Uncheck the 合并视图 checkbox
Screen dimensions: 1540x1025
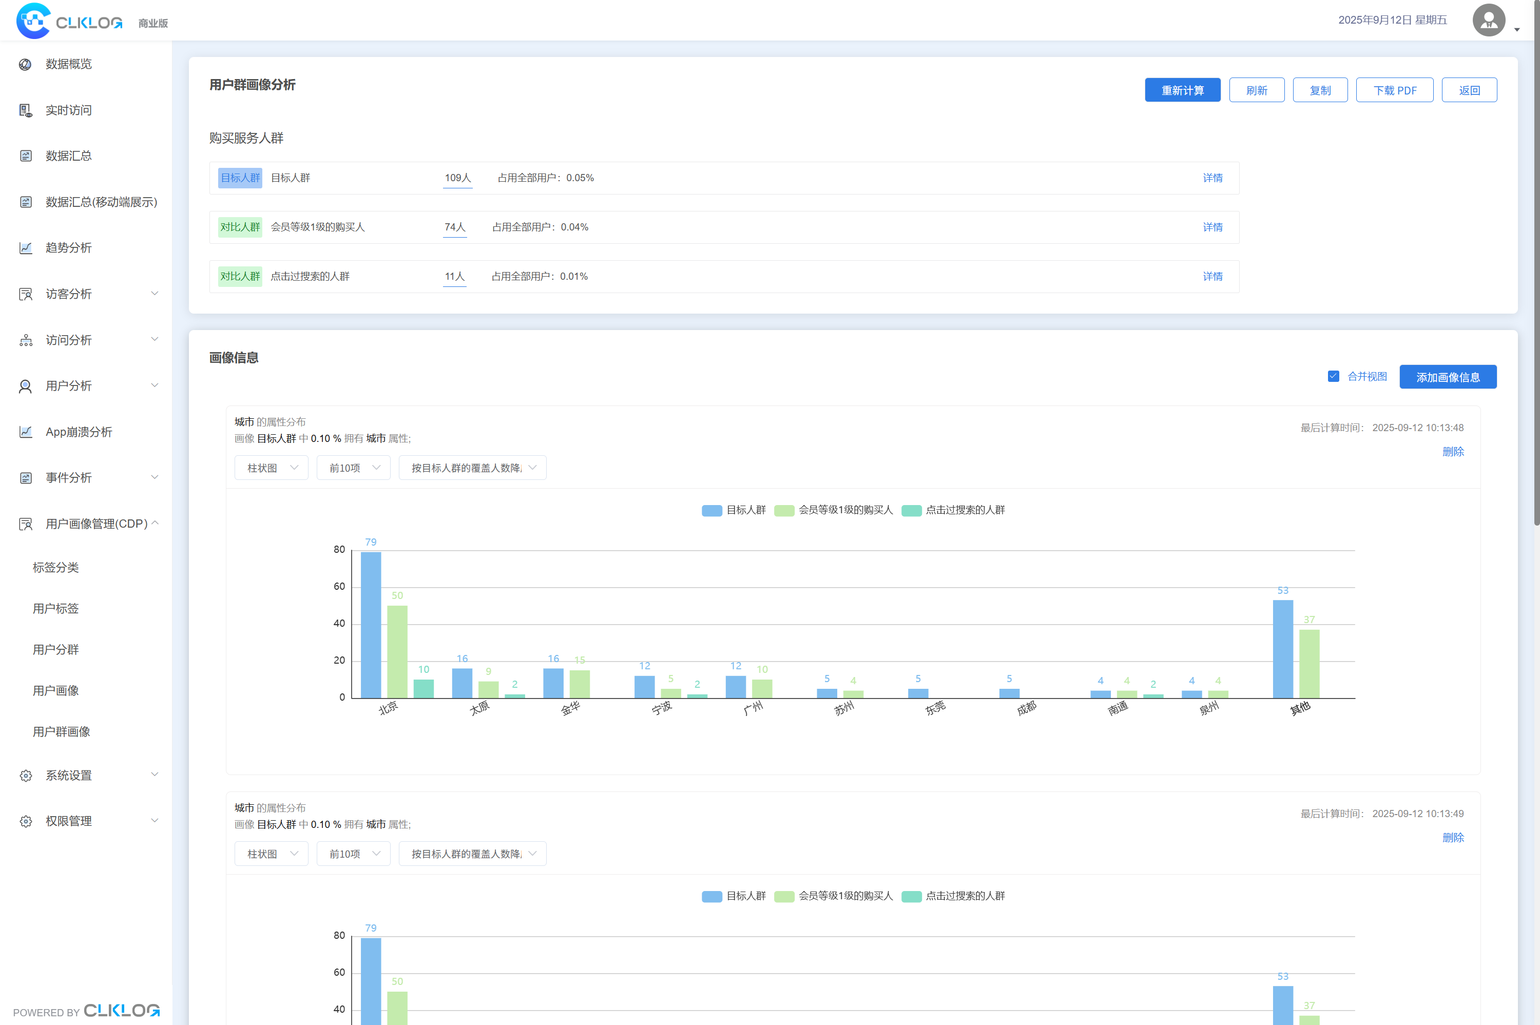tap(1334, 376)
